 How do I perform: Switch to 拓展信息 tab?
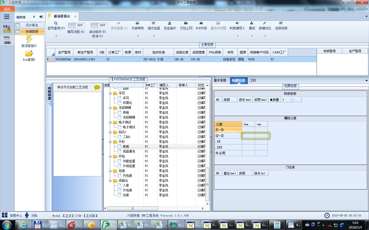click(238, 80)
